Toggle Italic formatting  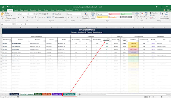[21, 17]
